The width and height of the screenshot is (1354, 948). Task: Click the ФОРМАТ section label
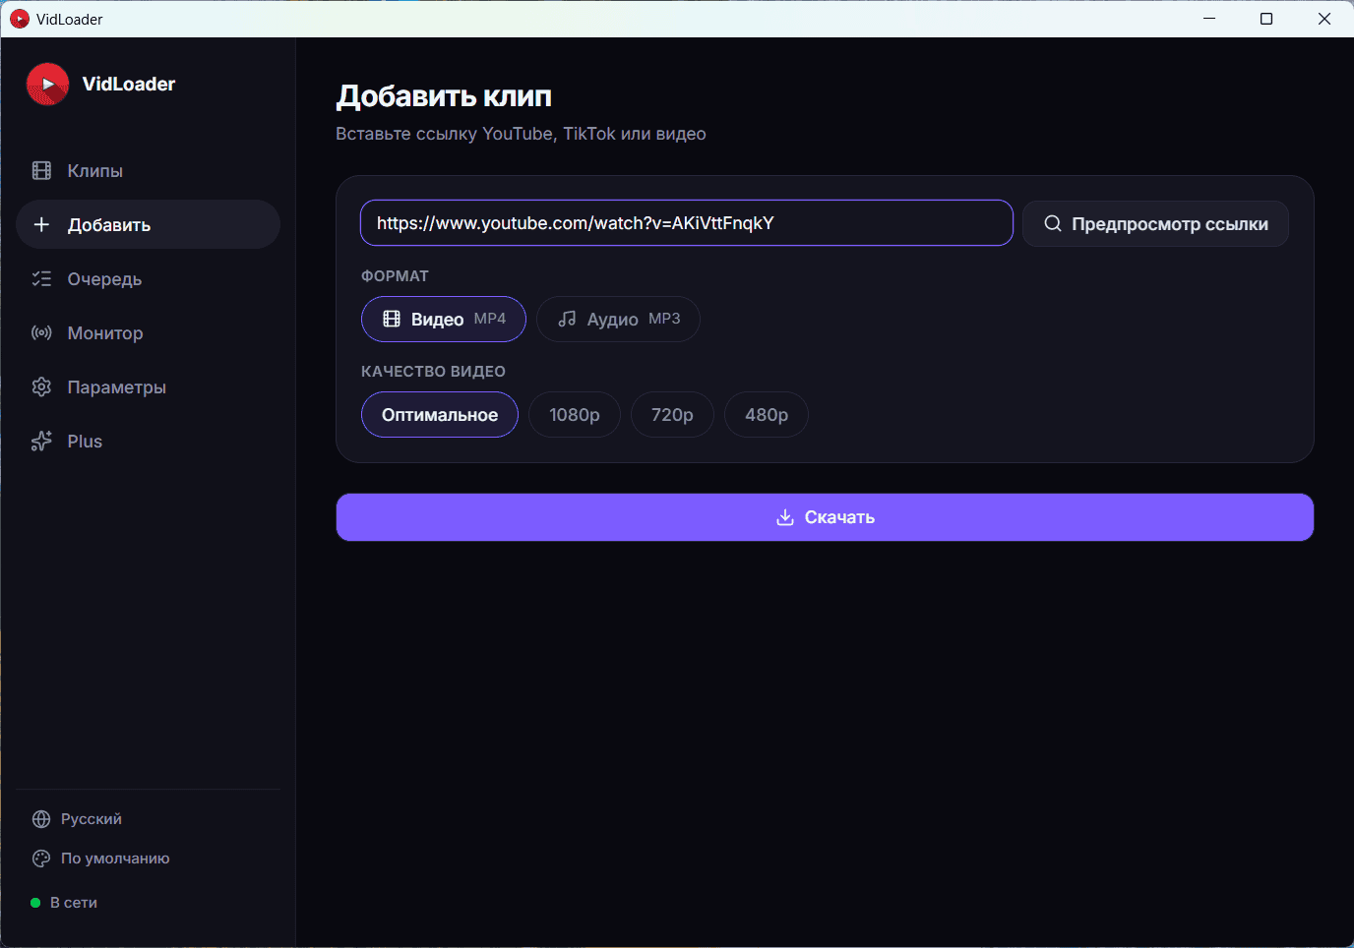click(395, 276)
